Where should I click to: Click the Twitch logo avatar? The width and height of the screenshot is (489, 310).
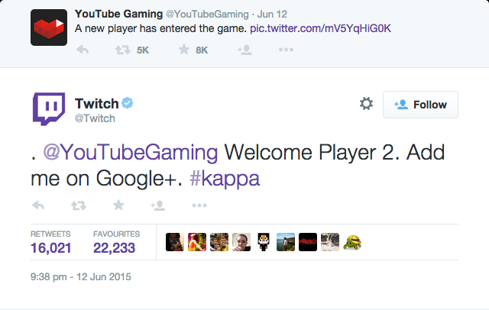tap(47, 110)
